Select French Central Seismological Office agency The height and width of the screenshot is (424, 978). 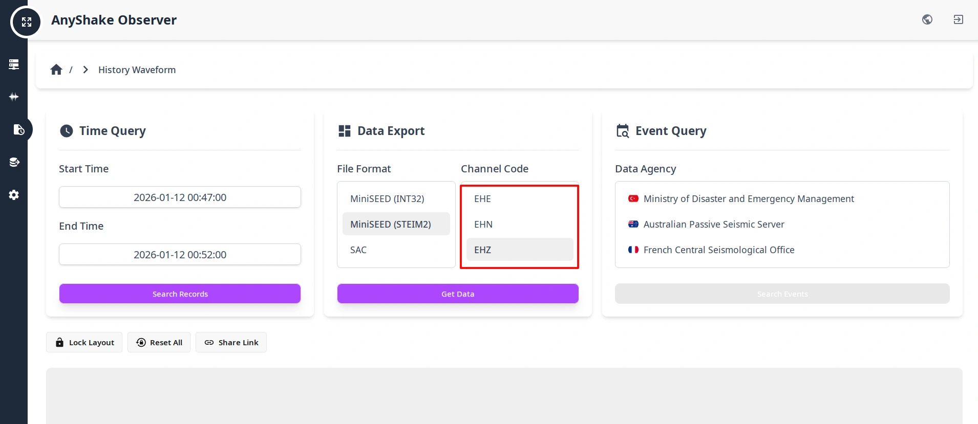click(x=718, y=250)
